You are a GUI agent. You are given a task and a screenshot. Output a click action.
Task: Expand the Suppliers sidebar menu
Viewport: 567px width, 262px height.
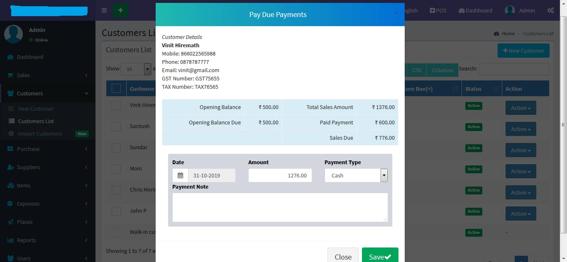48,167
